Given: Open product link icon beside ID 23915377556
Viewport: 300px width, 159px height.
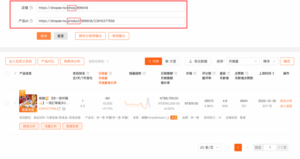Looking at the screenshot, I should click(59, 109).
